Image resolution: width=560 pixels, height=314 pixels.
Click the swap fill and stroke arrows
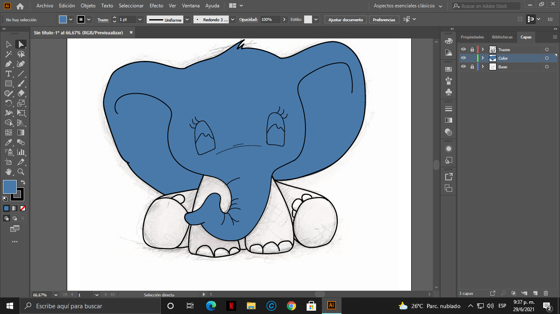coord(23,182)
